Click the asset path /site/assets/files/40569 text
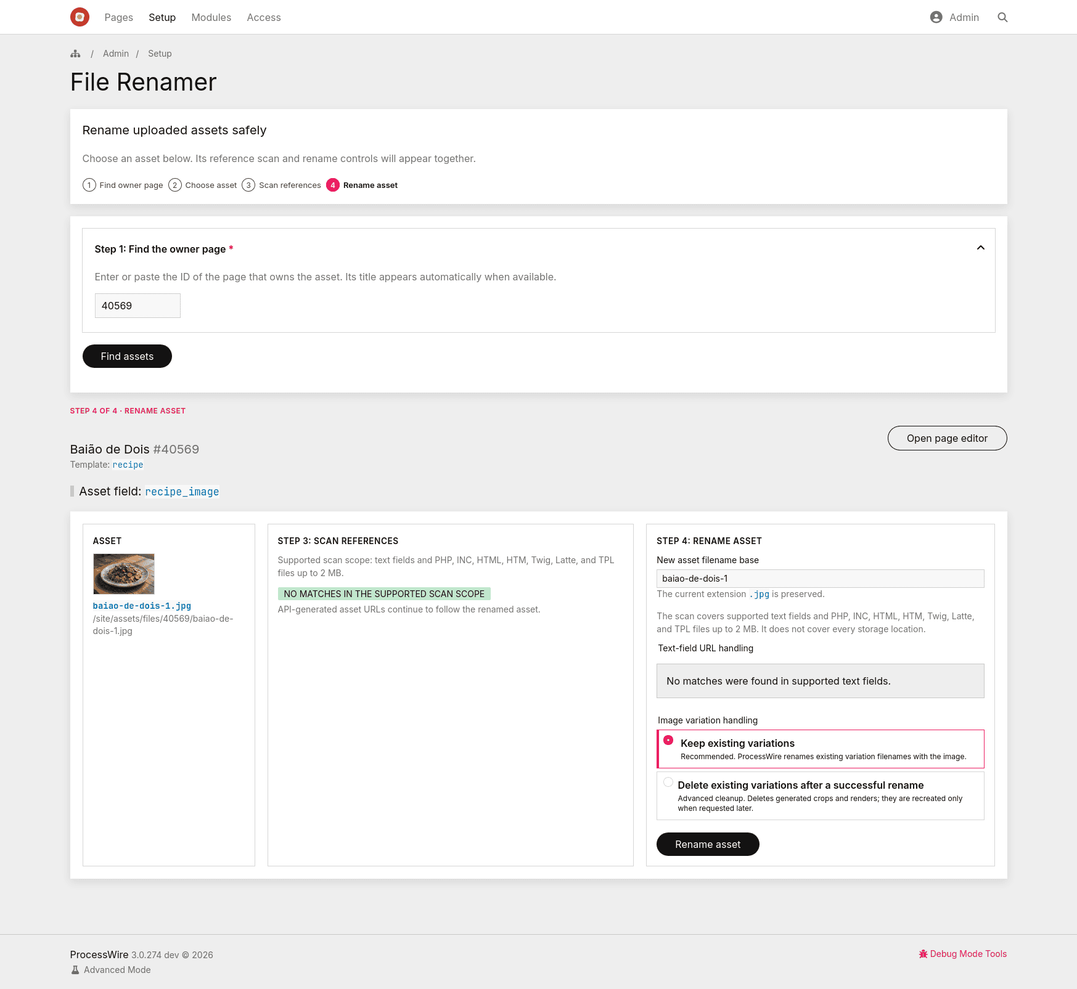The width and height of the screenshot is (1077, 989). 163,625
